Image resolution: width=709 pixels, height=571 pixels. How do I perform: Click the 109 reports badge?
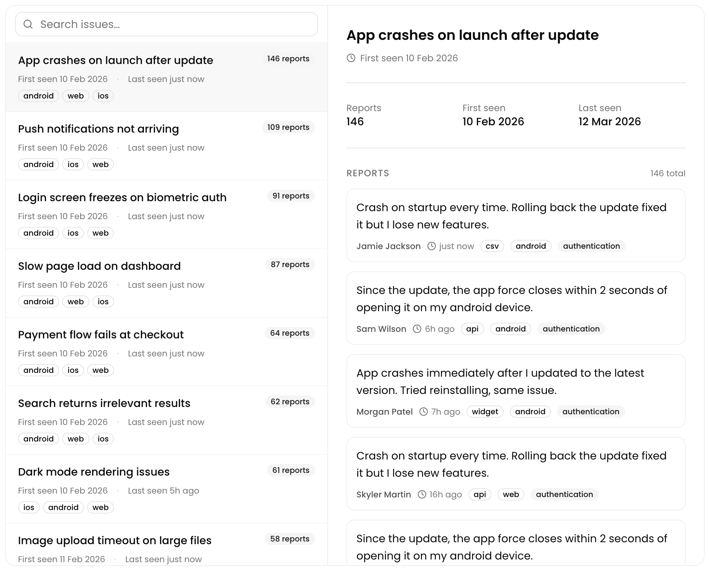(x=288, y=127)
